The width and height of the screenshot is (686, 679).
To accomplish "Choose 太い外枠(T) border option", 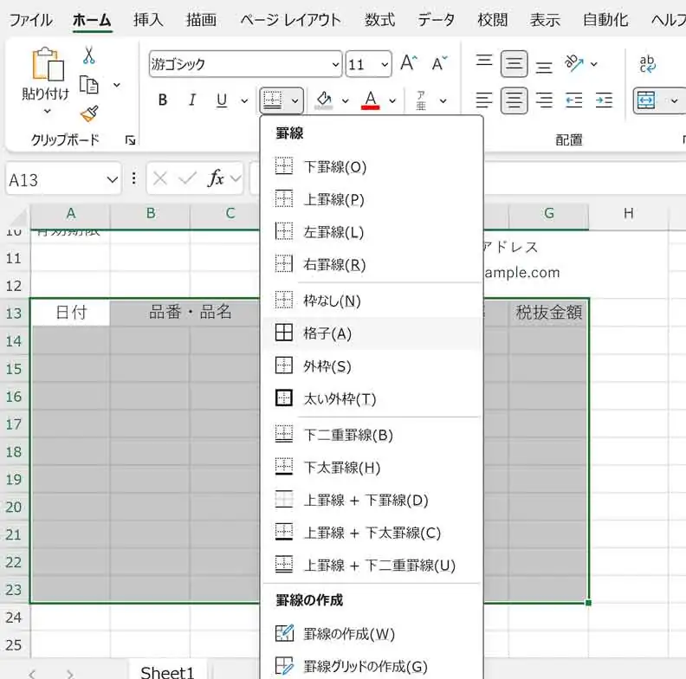I will (340, 399).
